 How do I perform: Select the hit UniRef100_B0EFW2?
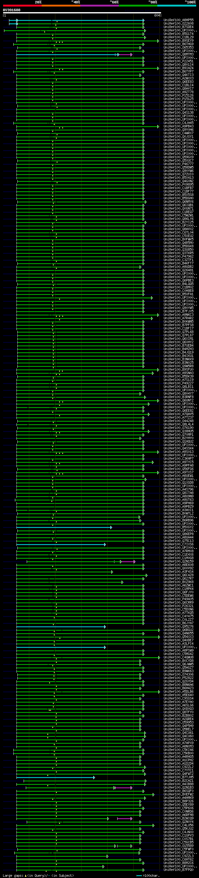178,794
